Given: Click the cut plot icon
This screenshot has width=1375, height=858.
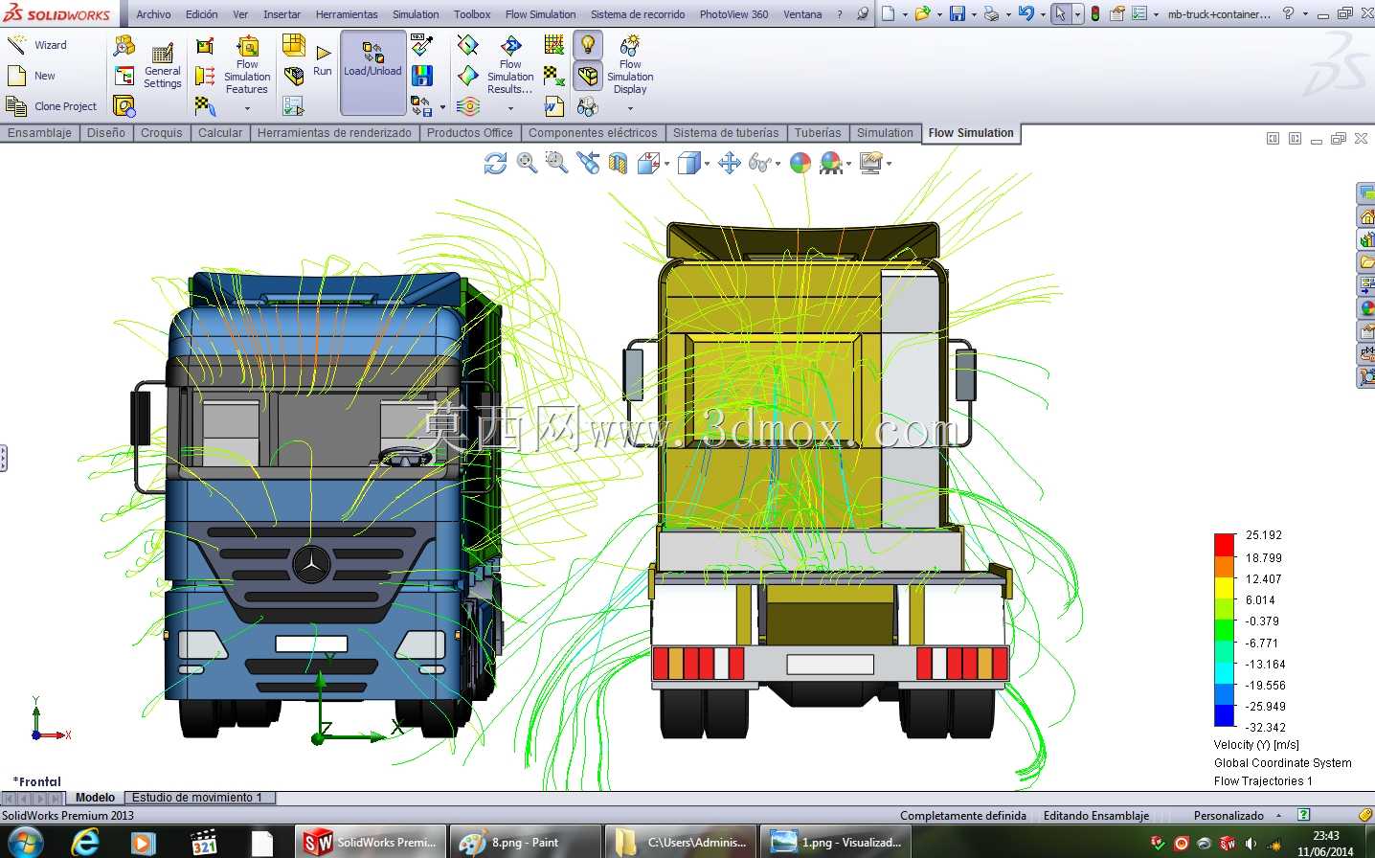Looking at the screenshot, I should click(467, 45).
